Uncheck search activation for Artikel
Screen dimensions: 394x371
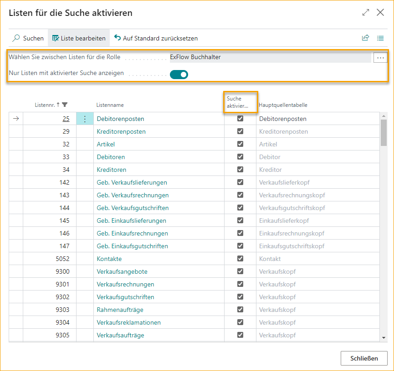[240, 144]
